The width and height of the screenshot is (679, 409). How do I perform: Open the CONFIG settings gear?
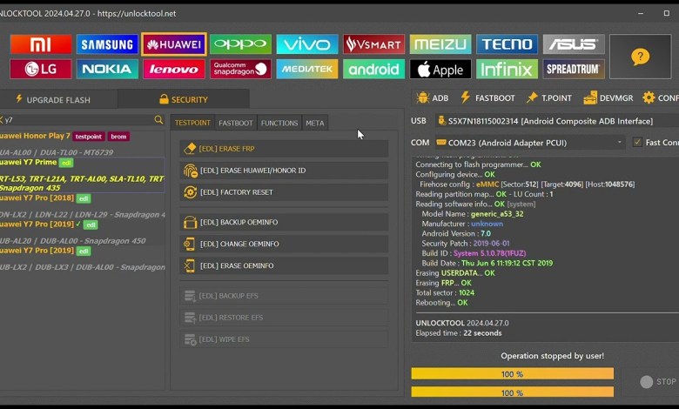tap(661, 98)
